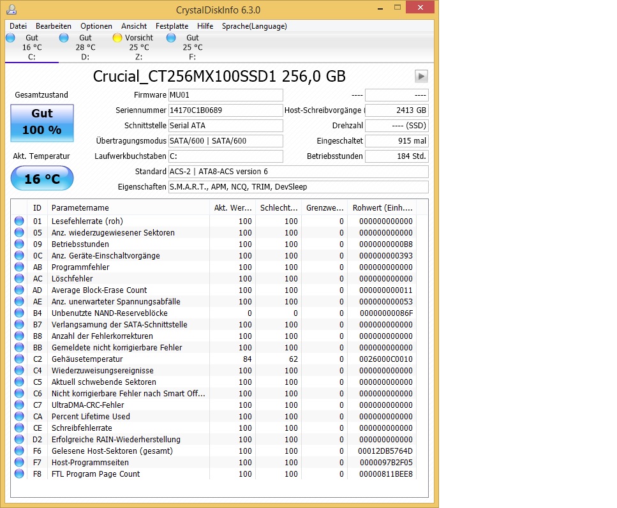Click status icon for UltraDMA-CRC-Fehler
The image size is (617, 508).
(x=19, y=405)
